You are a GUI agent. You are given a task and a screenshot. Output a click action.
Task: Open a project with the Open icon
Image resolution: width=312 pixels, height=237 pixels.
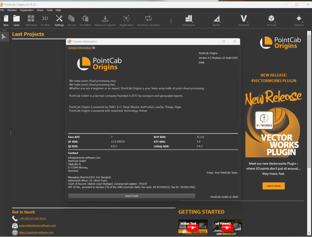(x=16, y=20)
